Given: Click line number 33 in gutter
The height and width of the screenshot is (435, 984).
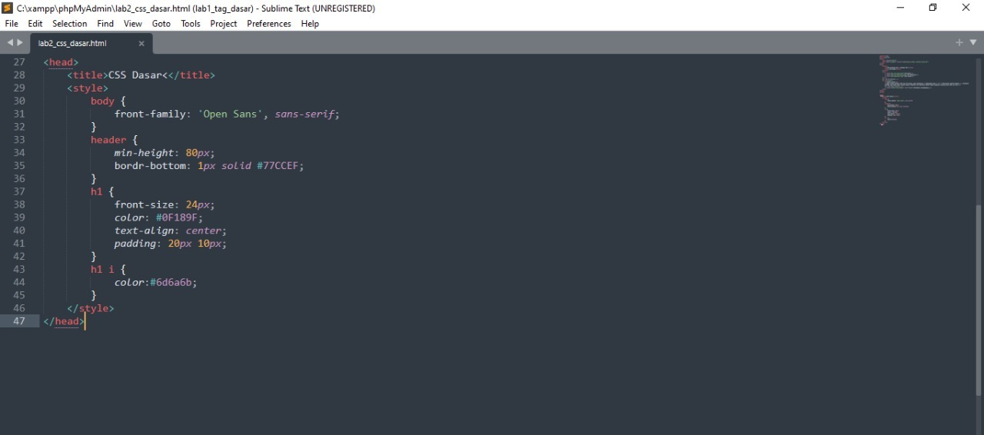Looking at the screenshot, I should click(x=19, y=140).
